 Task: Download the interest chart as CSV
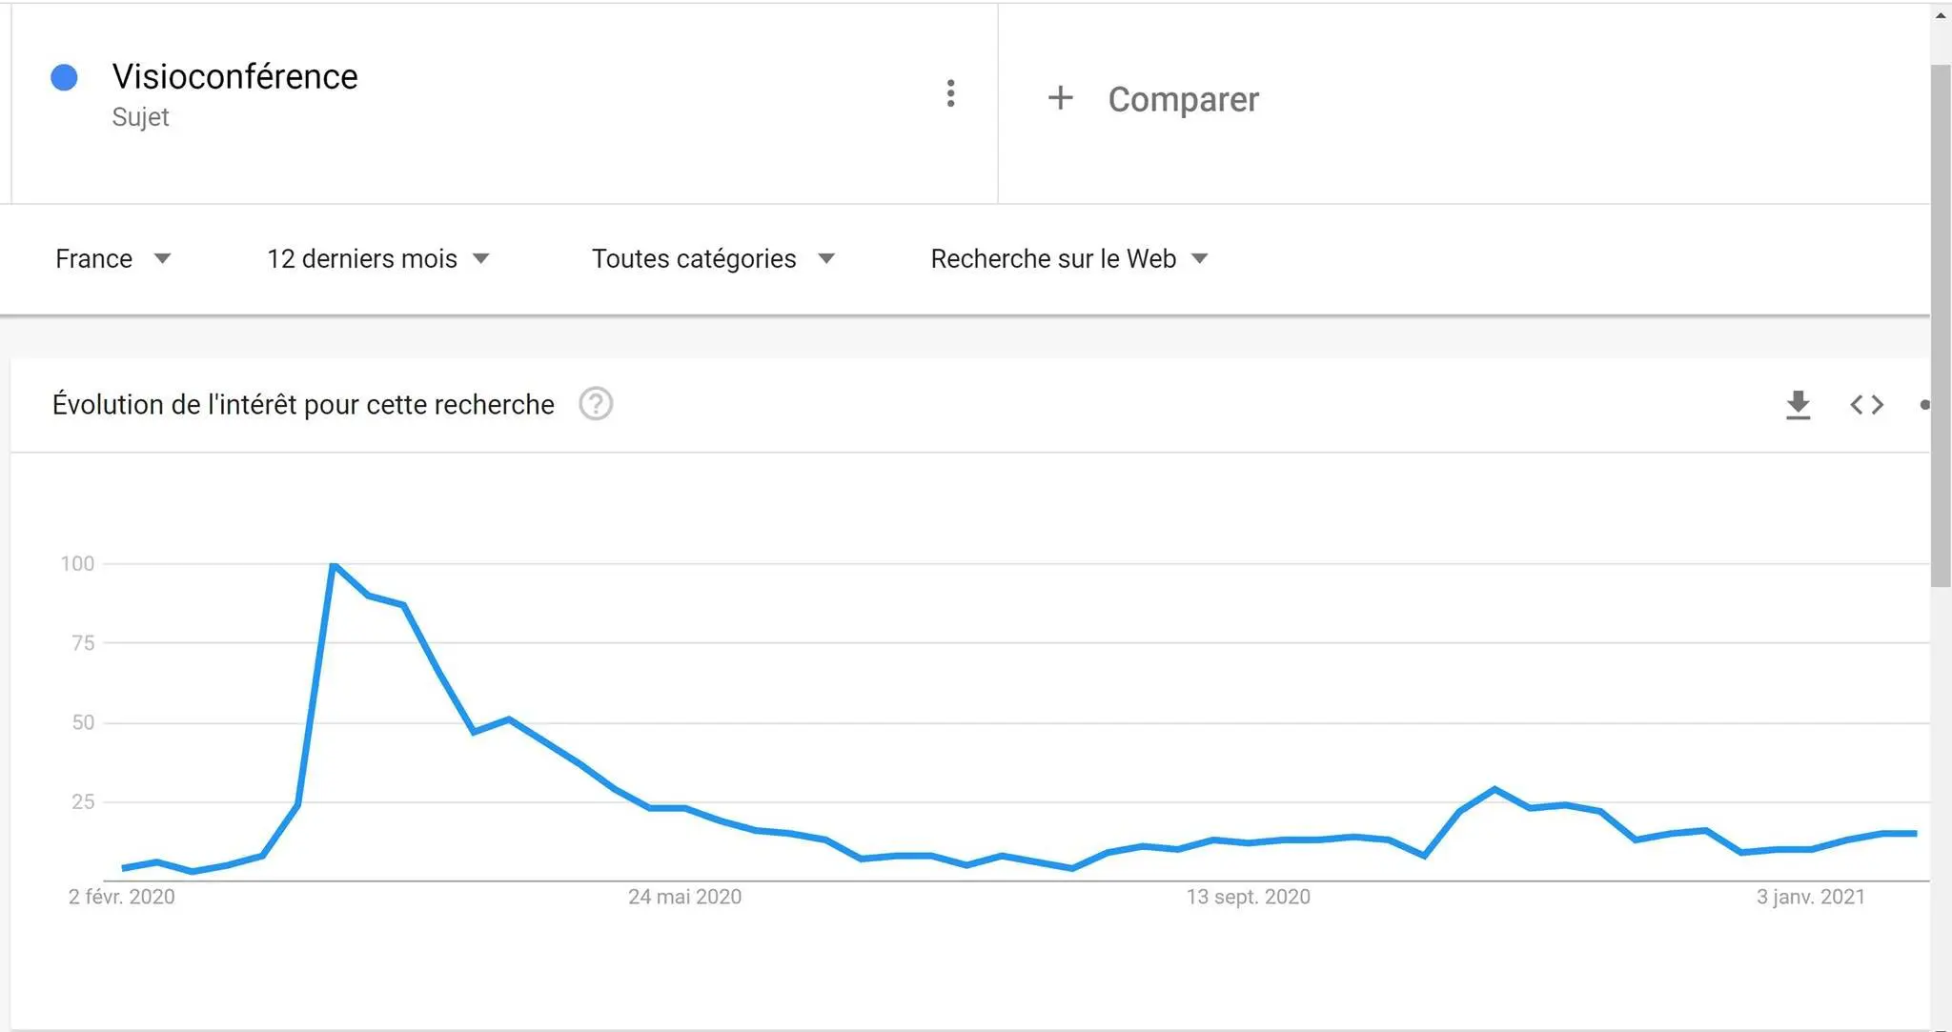pyautogui.click(x=1798, y=405)
